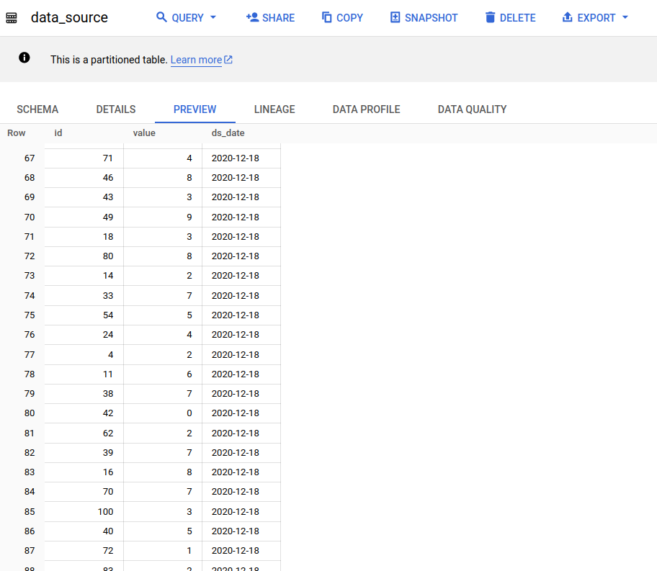Image resolution: width=657 pixels, height=571 pixels.
Task: Click id cell 80 in row 72
Action: (x=84, y=256)
